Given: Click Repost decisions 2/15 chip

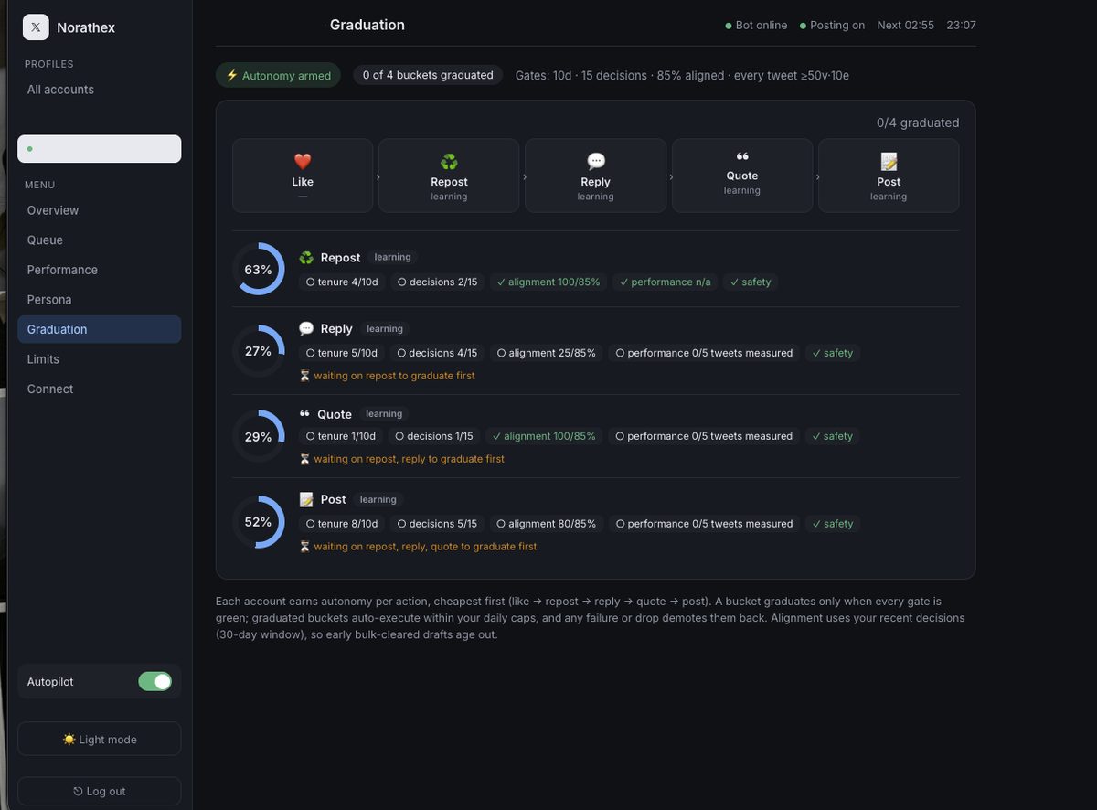Looking at the screenshot, I should pyautogui.click(x=437, y=282).
